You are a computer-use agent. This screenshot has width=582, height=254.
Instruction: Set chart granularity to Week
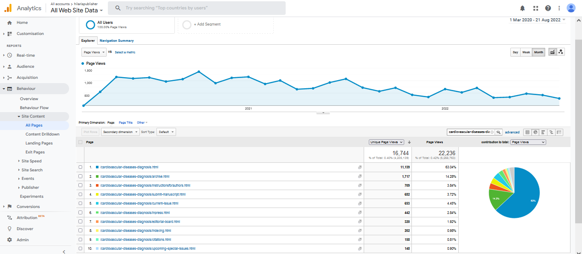(x=526, y=52)
